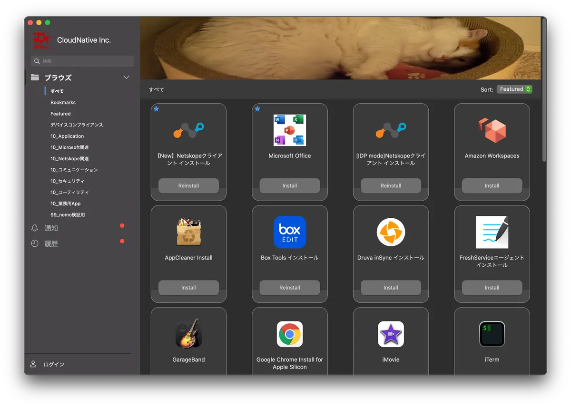
Task: Click the 'Microsoft Office' card title
Action: click(x=290, y=156)
